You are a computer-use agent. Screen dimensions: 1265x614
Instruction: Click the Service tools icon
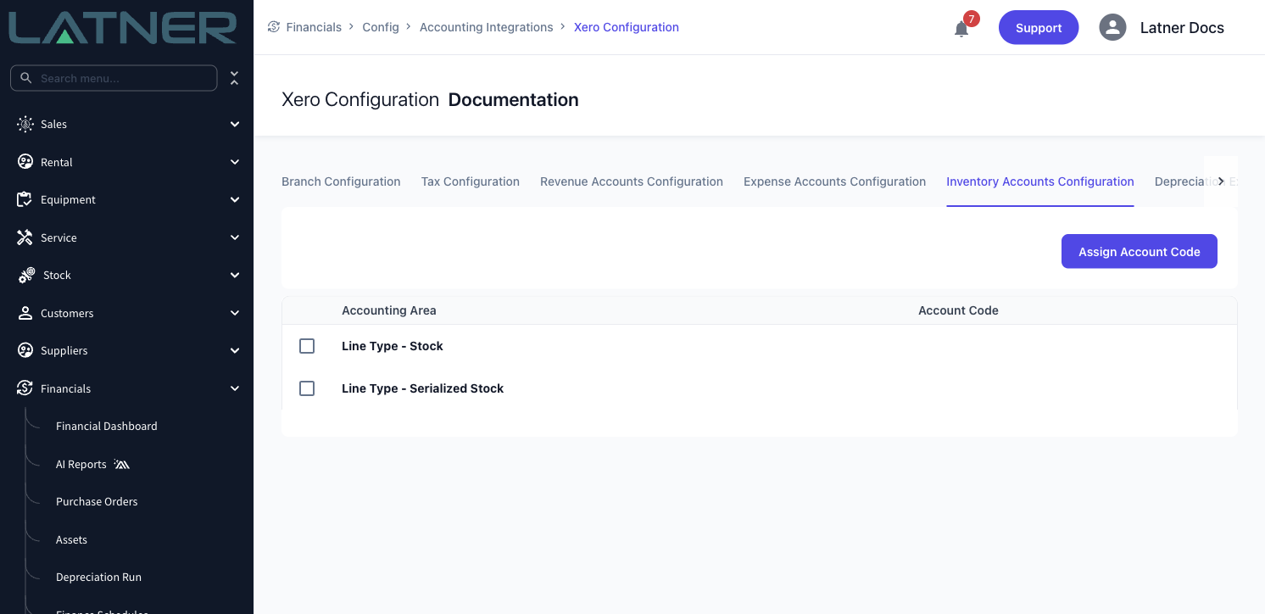(x=25, y=237)
